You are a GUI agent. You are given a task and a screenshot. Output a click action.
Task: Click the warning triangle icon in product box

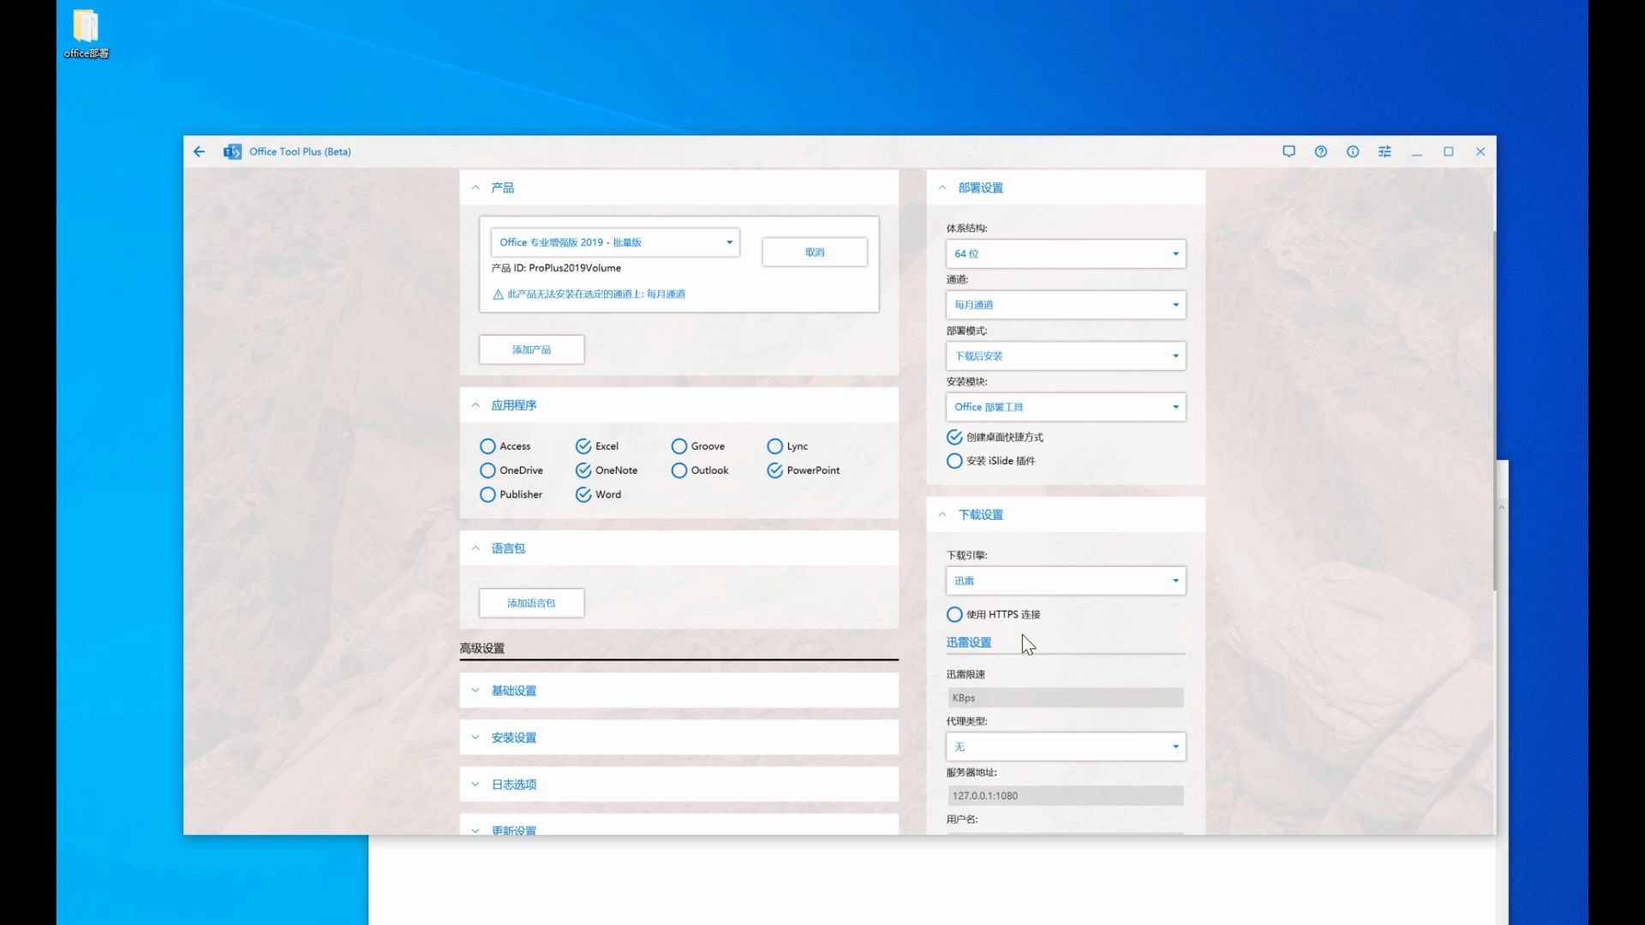coord(498,295)
